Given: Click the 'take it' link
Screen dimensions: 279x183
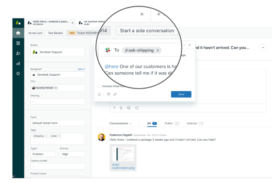Looking at the screenshot, I should (81, 69).
